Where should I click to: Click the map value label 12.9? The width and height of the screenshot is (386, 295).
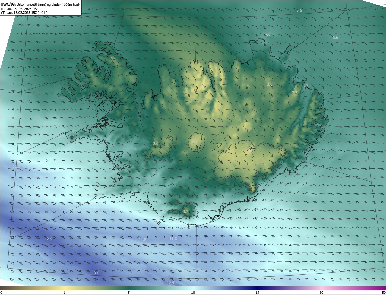48,239
